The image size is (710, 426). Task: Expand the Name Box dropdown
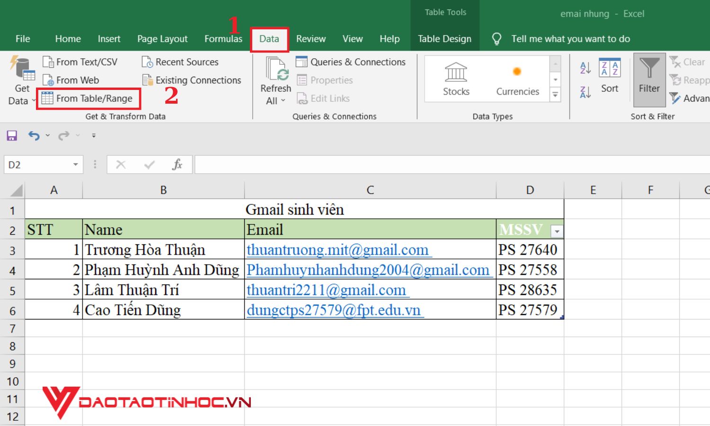[x=75, y=165]
